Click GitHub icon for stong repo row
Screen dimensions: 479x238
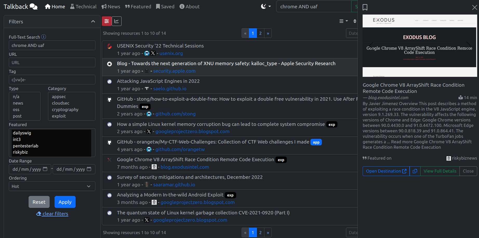110,99
